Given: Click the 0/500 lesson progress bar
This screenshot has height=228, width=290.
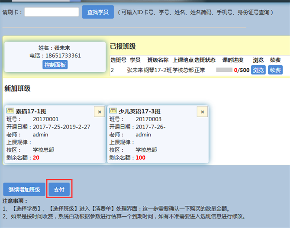Looking at the screenshot, I should pyautogui.click(x=224, y=70).
